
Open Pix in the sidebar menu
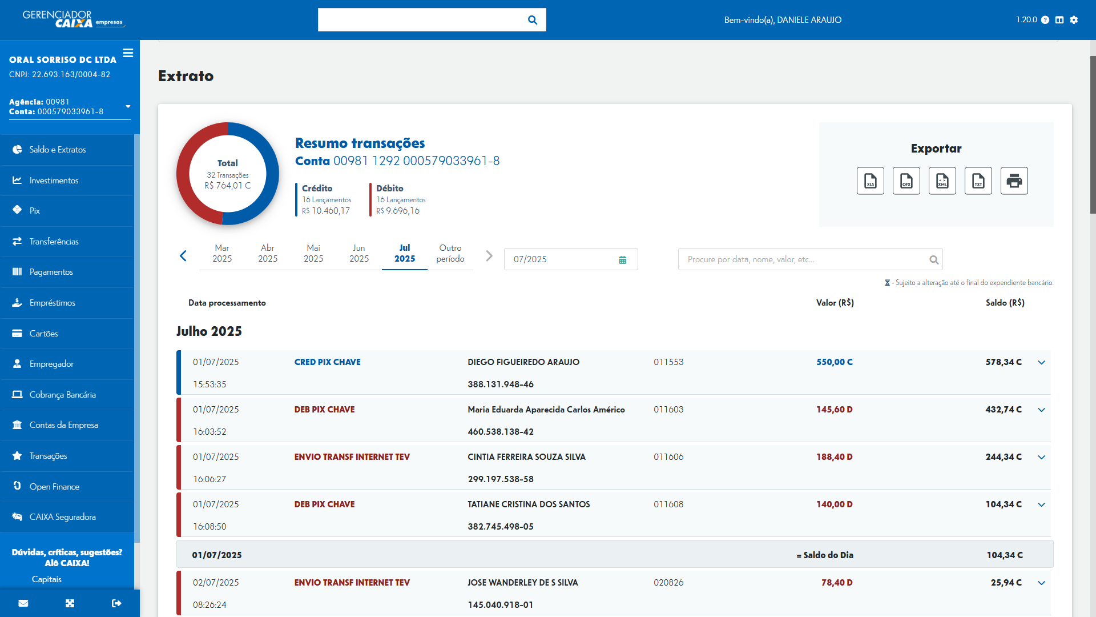click(35, 211)
